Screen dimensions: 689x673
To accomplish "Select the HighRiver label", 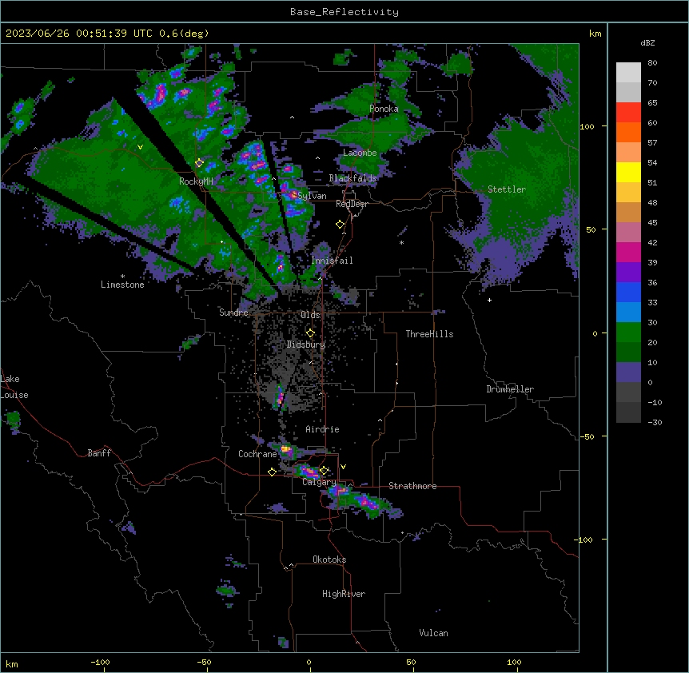I will tap(344, 594).
